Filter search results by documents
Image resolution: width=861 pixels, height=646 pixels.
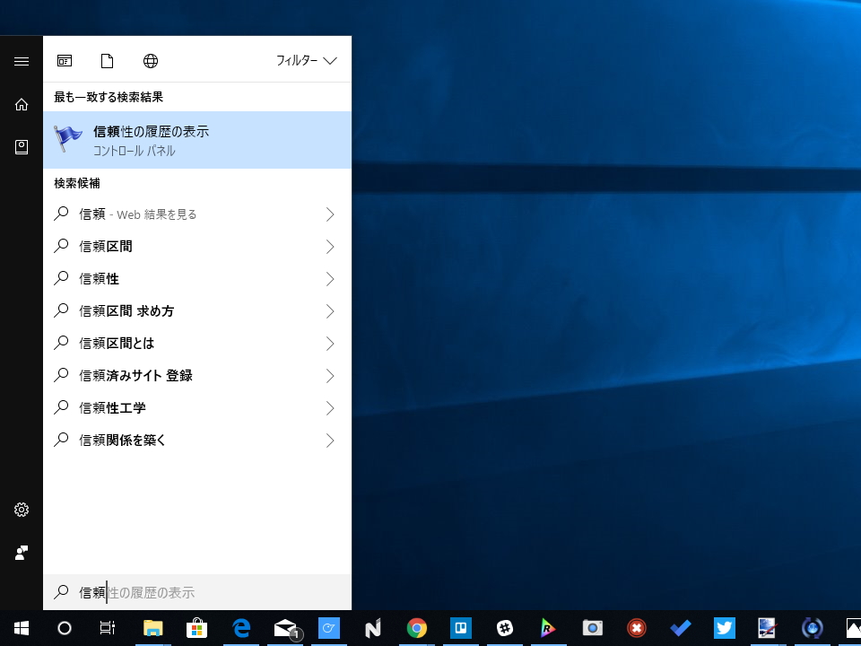[107, 60]
